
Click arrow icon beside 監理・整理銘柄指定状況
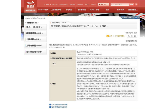(x=50, y=107)
